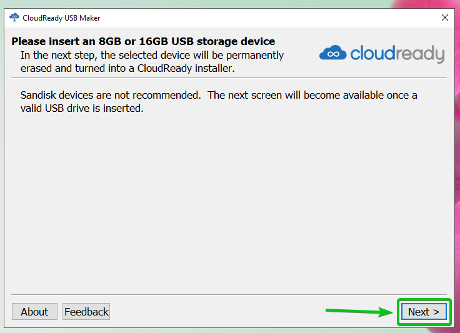
Task: Click the blue cloud infinity logo icon
Action: [x=332, y=54]
